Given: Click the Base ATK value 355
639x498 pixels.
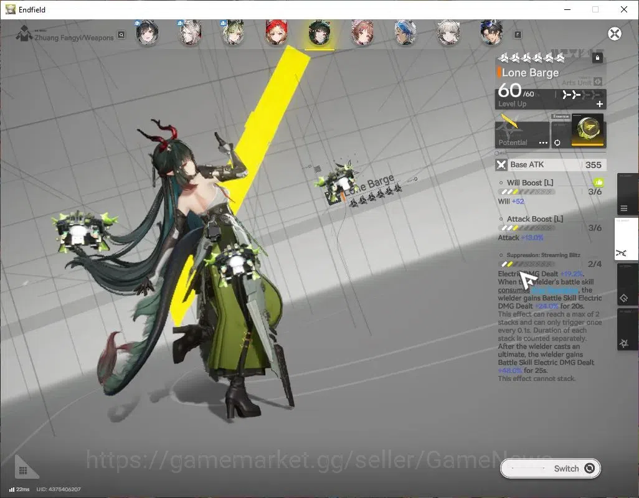Looking at the screenshot, I should coord(593,165).
